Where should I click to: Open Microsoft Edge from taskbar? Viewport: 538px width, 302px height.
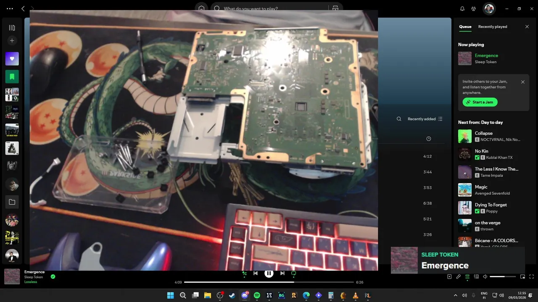coord(306,295)
